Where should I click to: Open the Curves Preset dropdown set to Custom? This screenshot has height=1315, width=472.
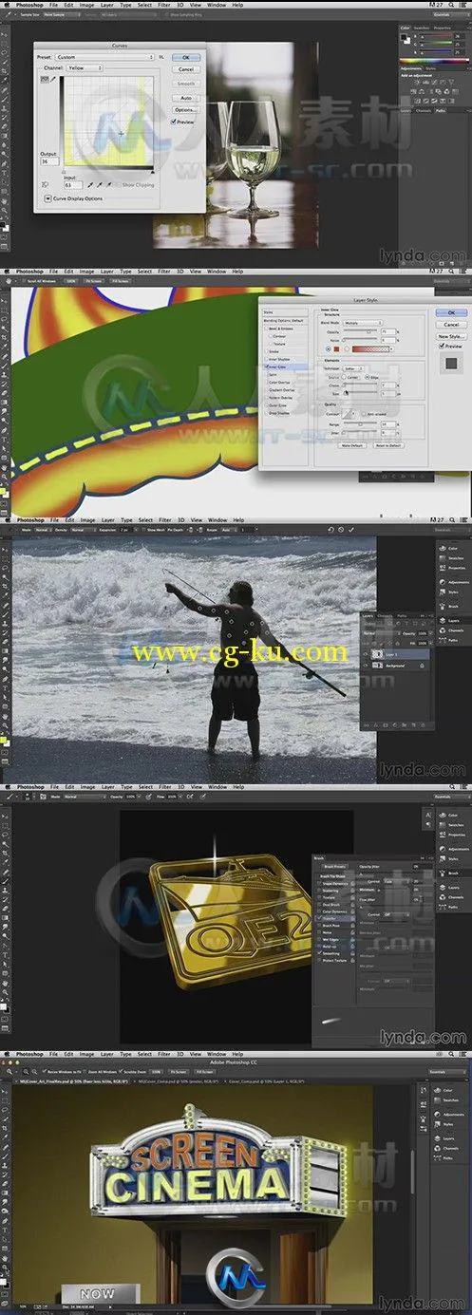102,57
